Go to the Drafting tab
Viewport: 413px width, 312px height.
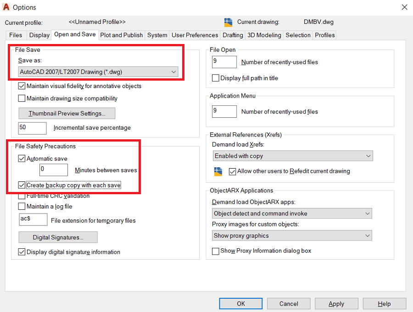coord(233,35)
